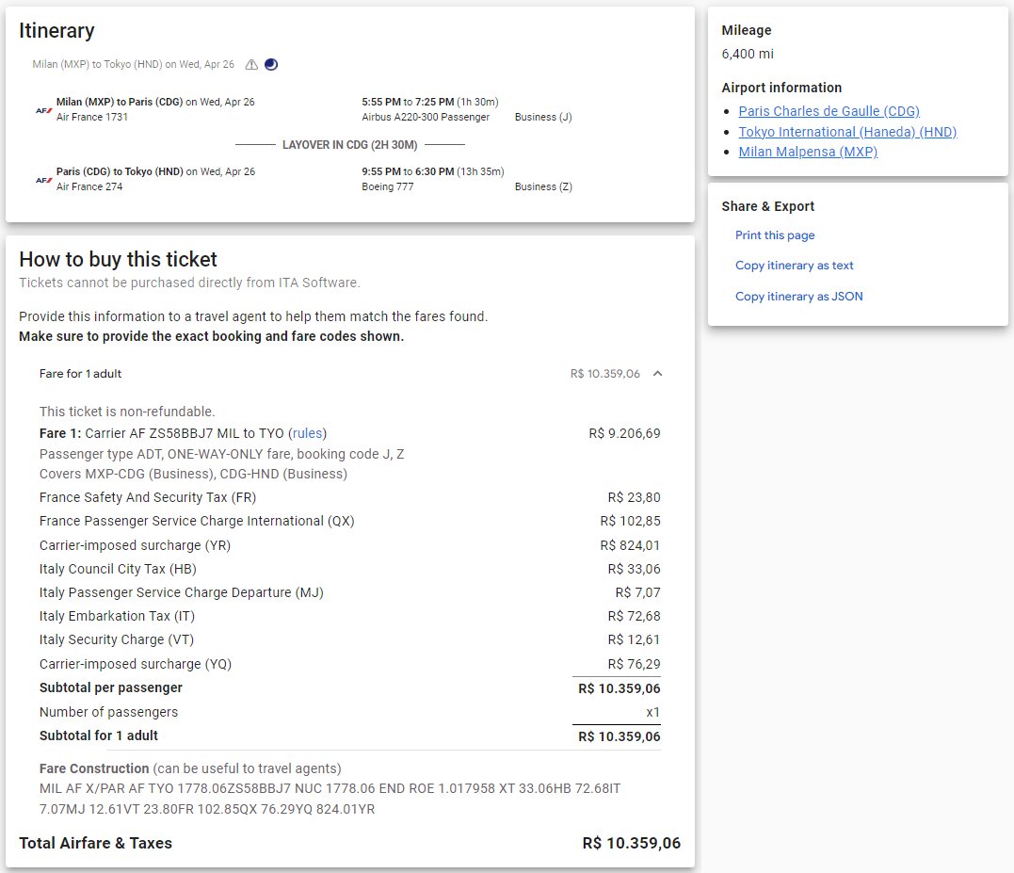This screenshot has height=873, width=1014.
Task: Click the '9:55 PM to 6:30 PM' flight time
Action: point(408,171)
